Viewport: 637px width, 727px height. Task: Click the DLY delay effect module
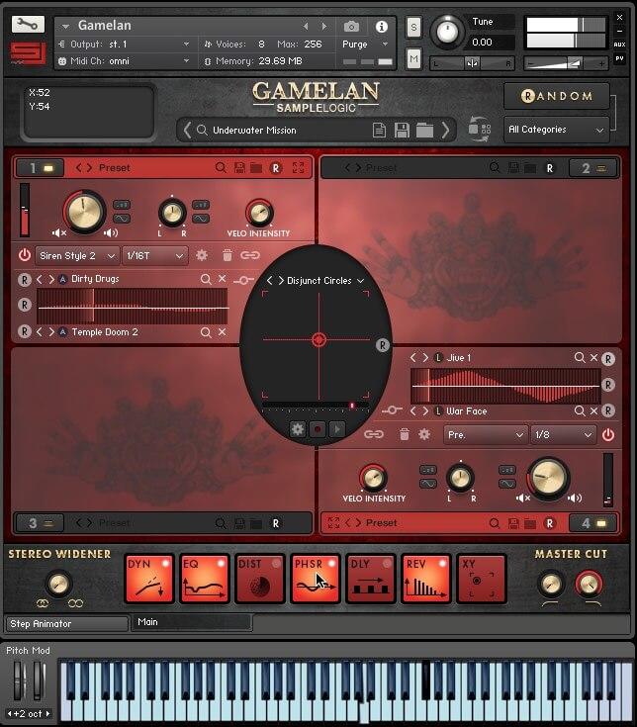[x=371, y=579]
